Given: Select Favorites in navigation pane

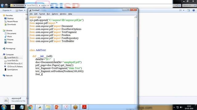Looking at the screenshot, I should pos(9,16).
